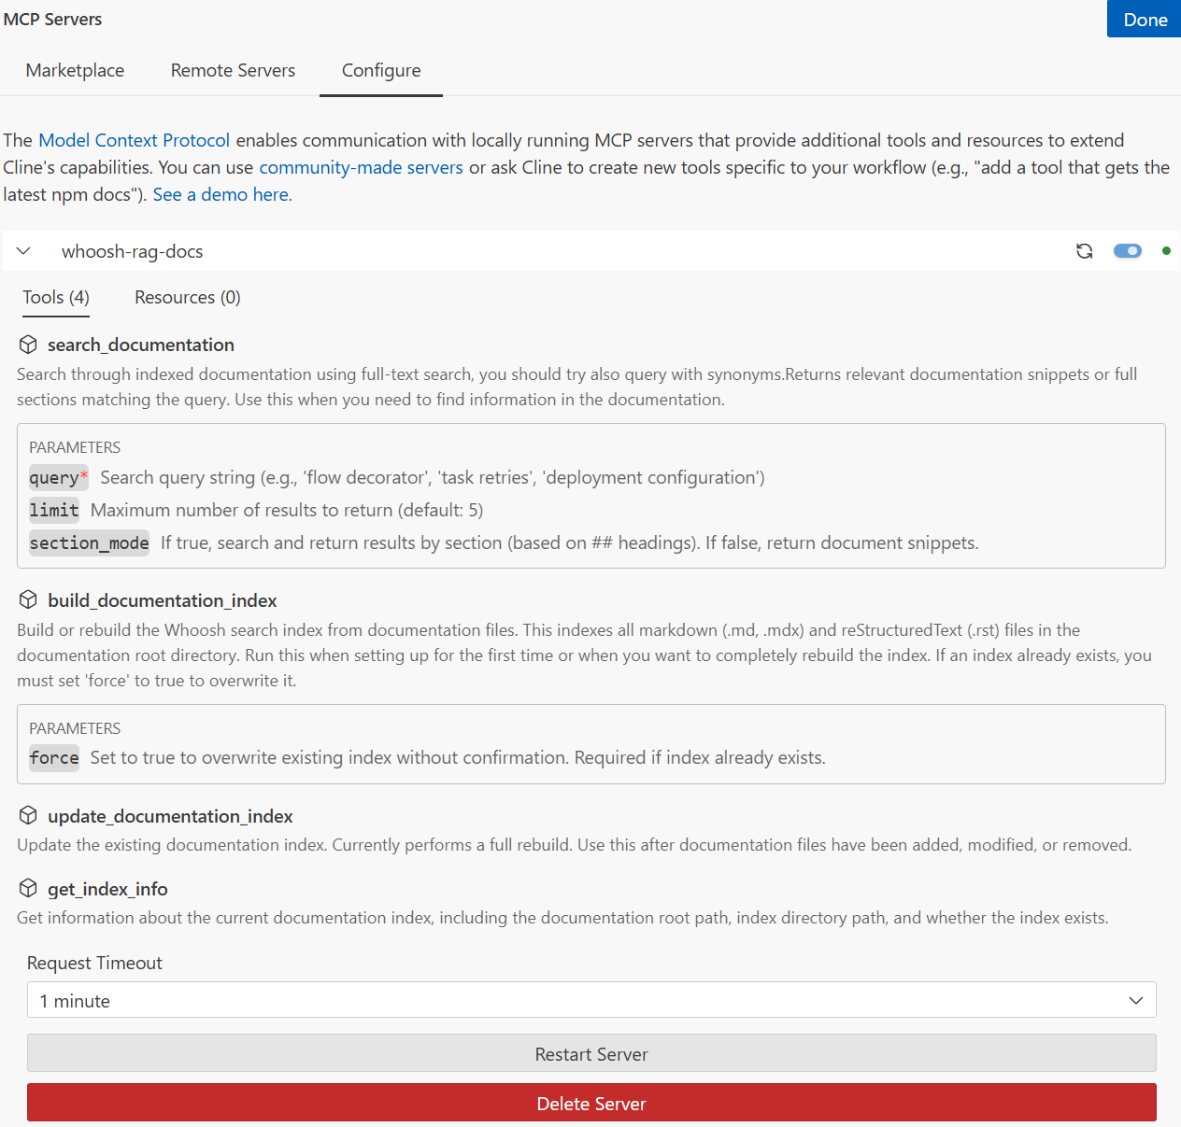
Task: Click the Done button
Action: 1145,20
